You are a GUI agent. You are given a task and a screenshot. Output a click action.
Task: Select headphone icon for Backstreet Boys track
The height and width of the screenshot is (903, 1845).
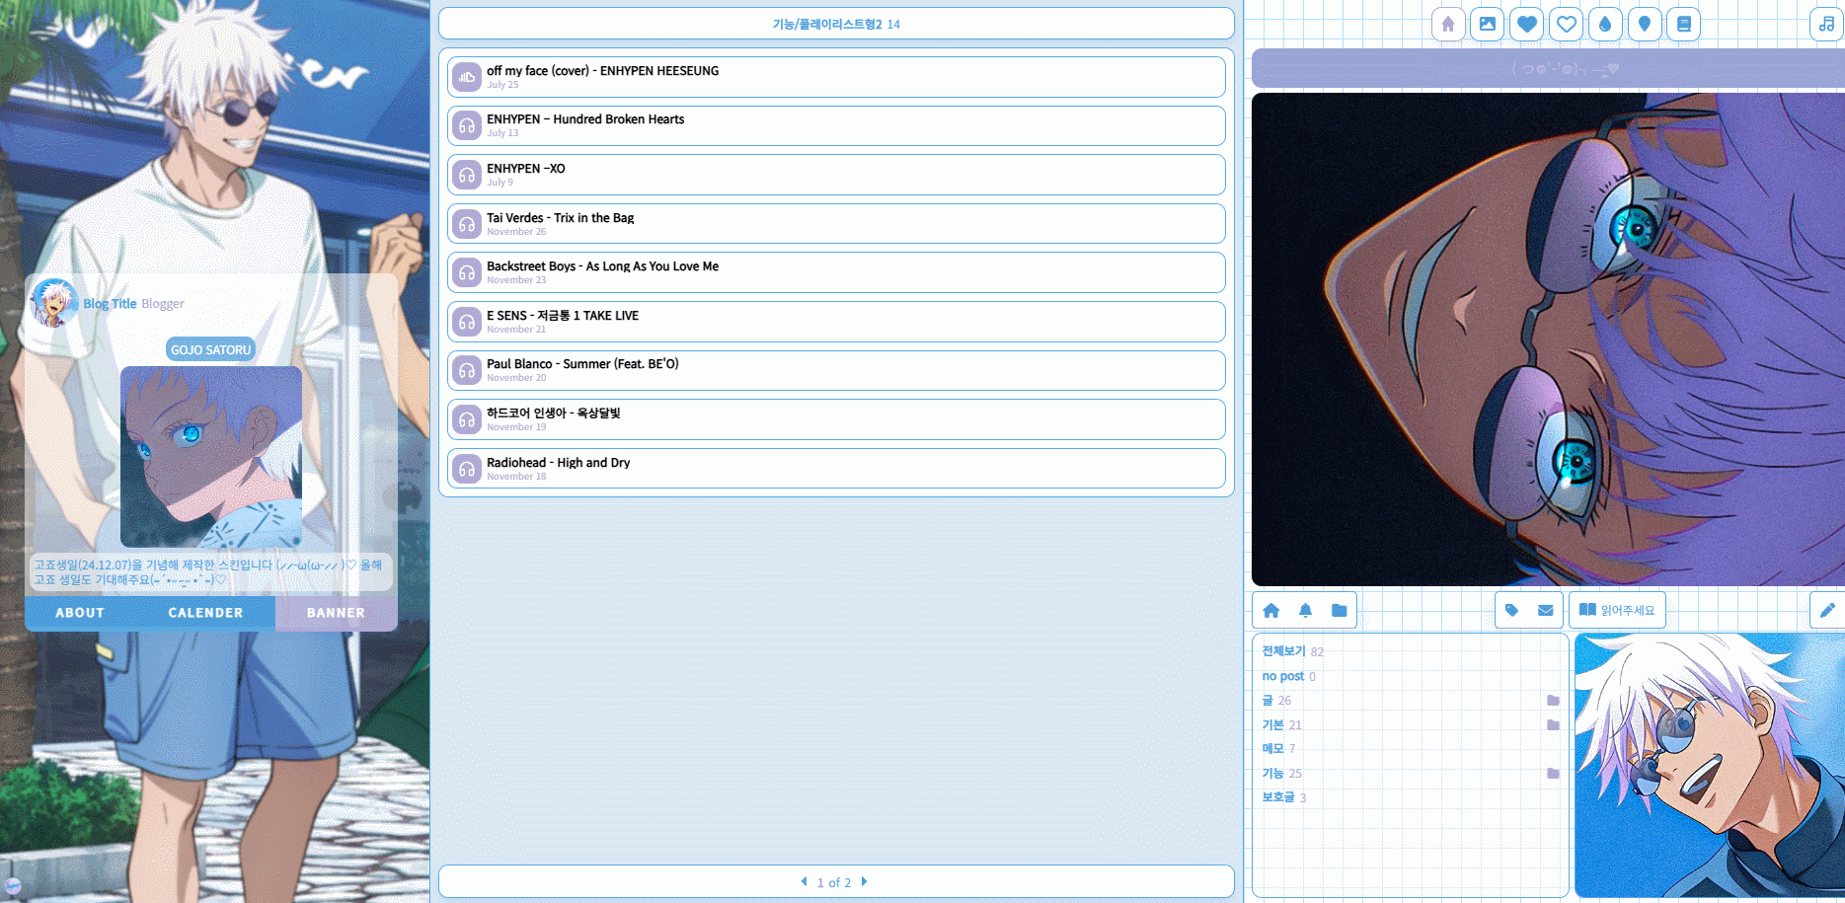pos(467,272)
